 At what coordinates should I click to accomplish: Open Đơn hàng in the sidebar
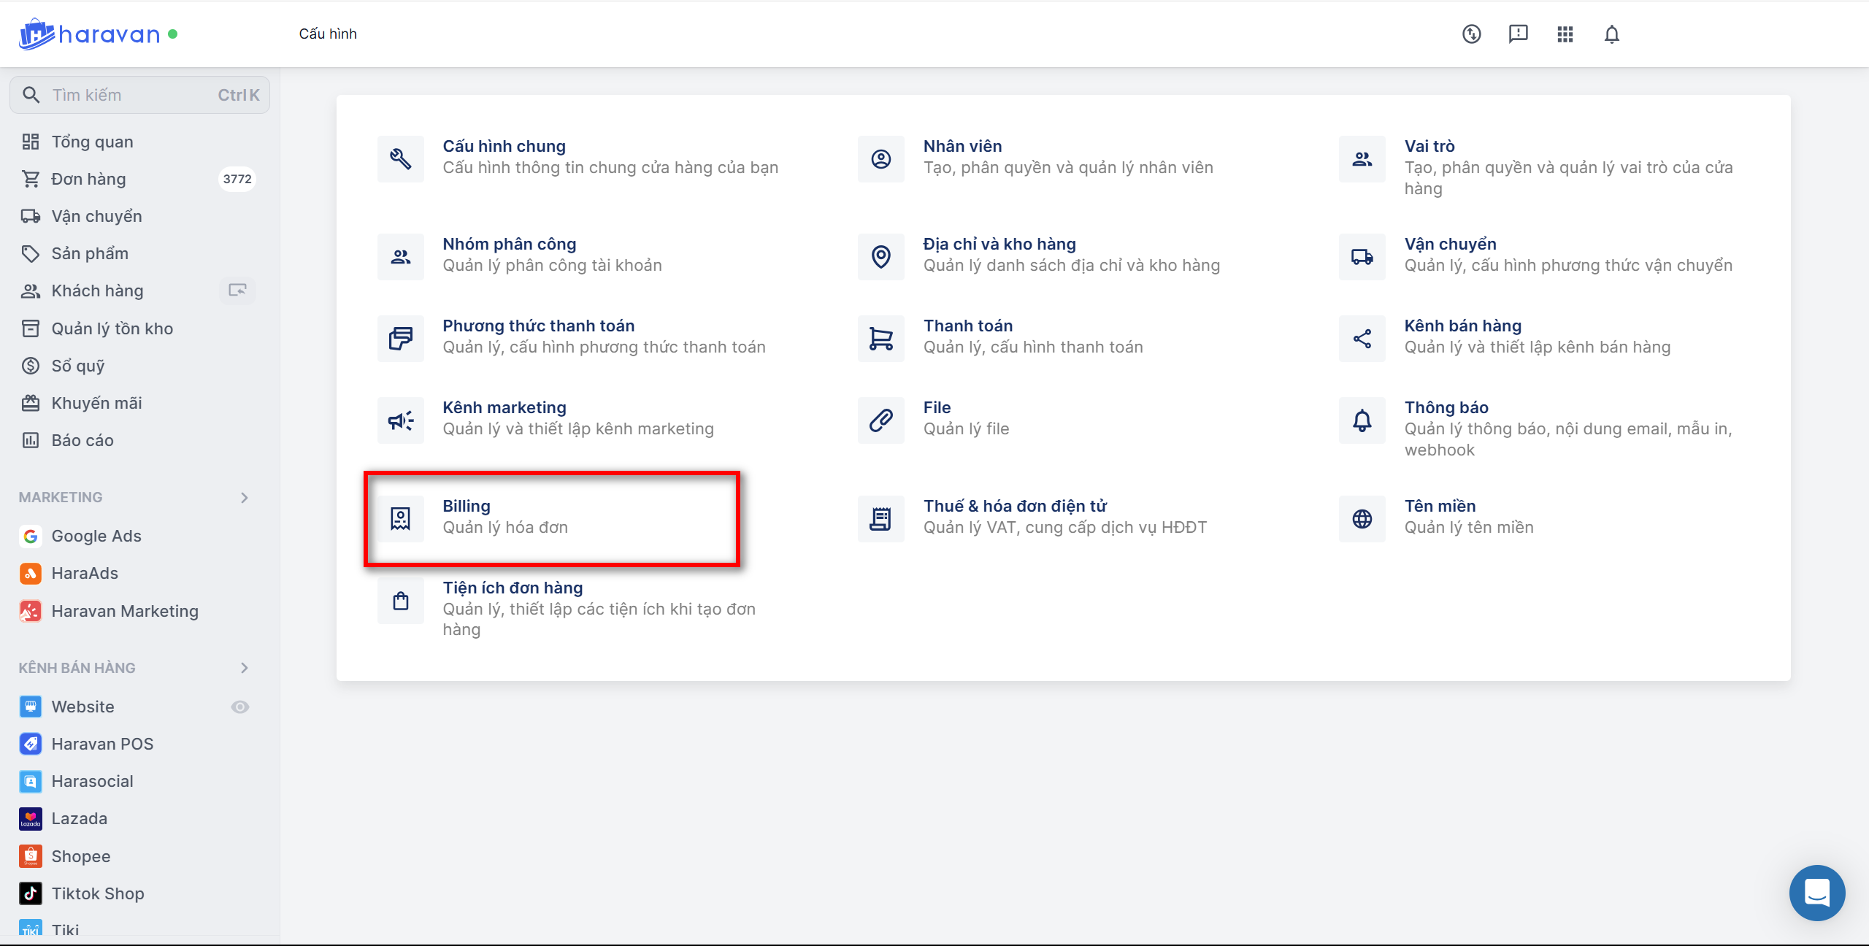click(x=88, y=179)
